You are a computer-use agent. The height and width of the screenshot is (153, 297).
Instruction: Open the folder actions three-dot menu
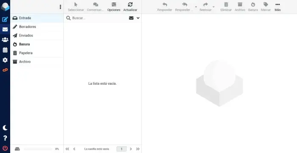[60, 7]
